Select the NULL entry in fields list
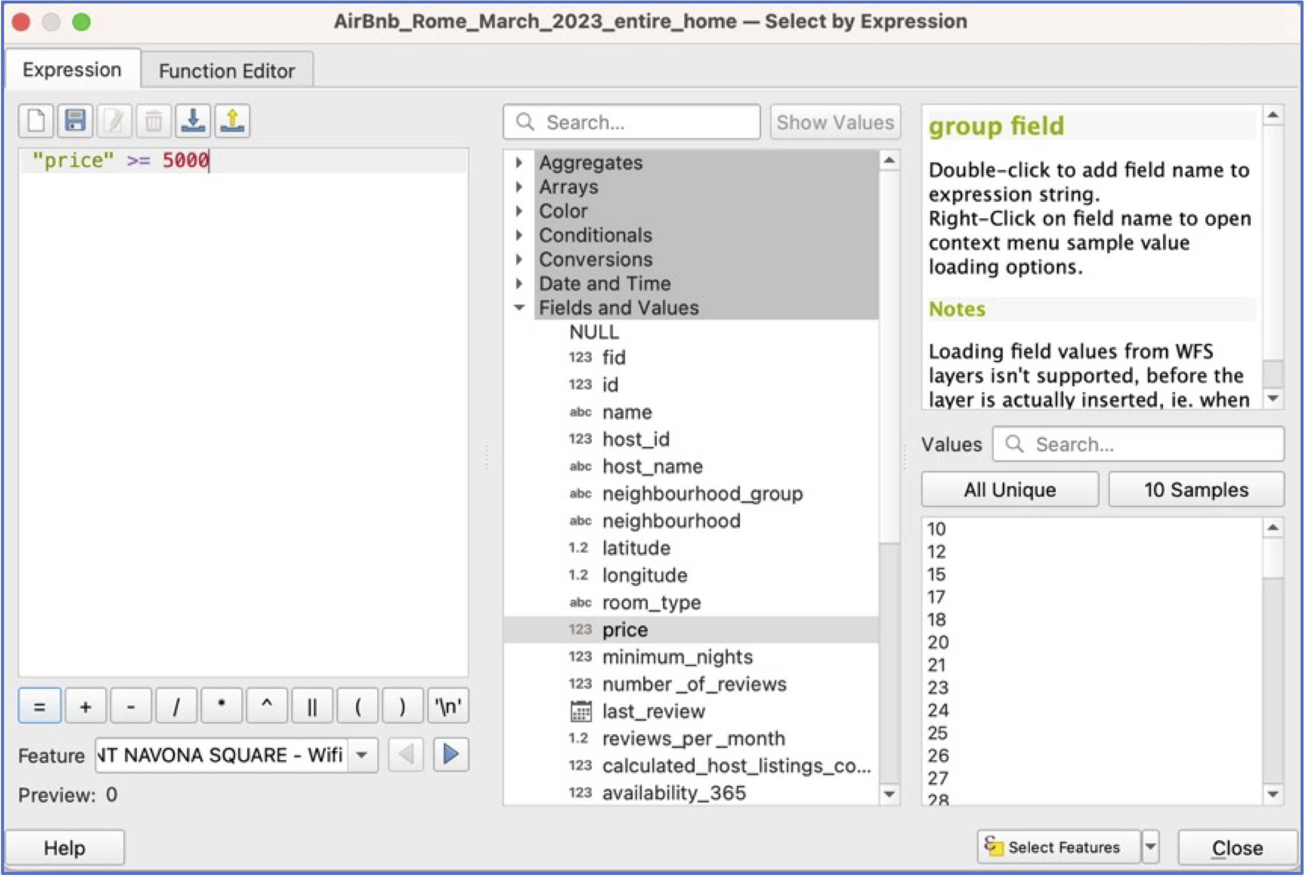The height and width of the screenshot is (876, 1306). tap(594, 332)
